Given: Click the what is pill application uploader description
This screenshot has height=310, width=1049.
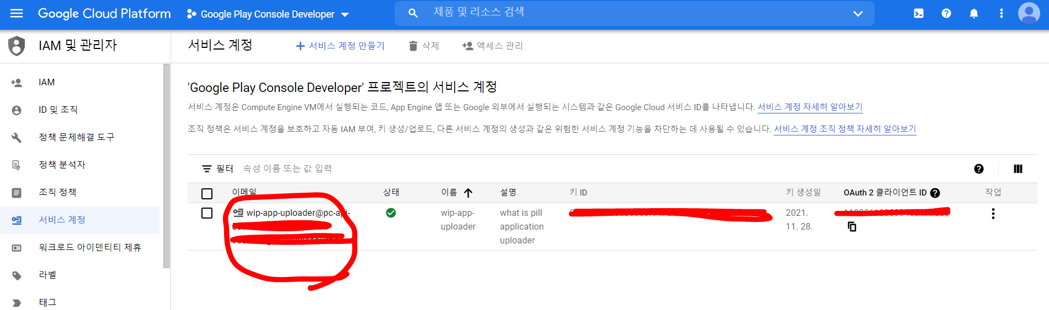Looking at the screenshot, I should pos(521,227).
